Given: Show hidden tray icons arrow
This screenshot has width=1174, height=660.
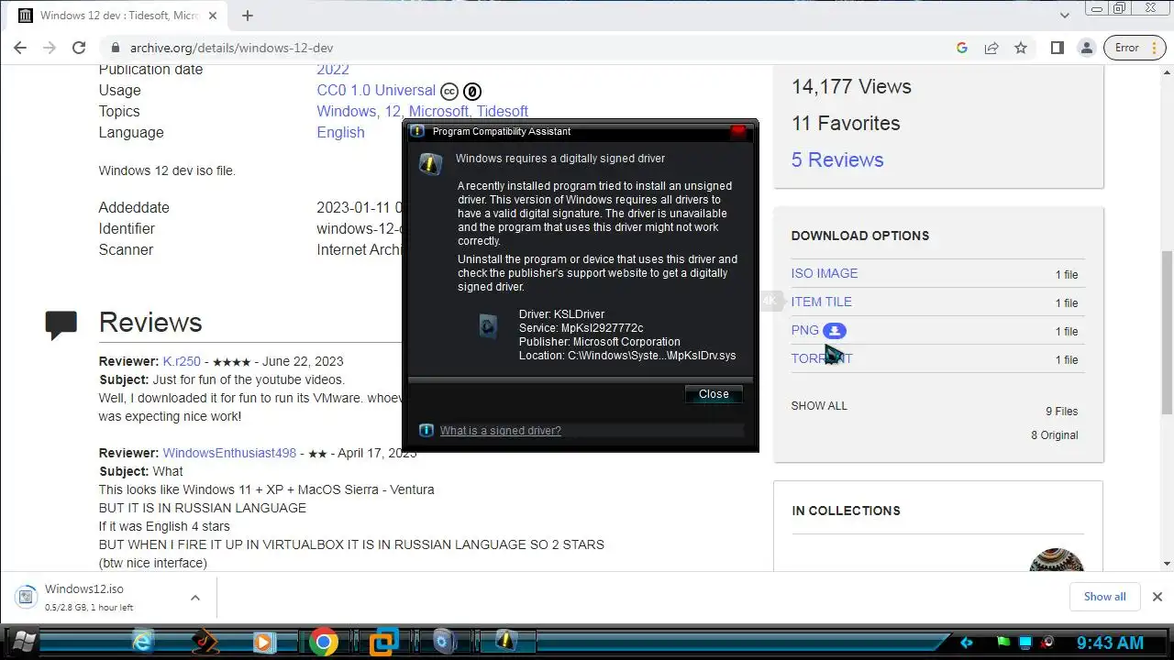Looking at the screenshot, I should click(966, 643).
